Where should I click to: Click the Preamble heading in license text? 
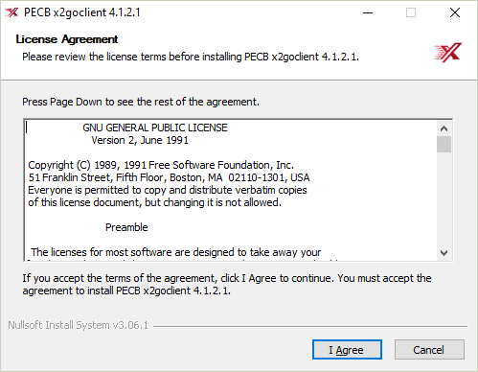126,227
